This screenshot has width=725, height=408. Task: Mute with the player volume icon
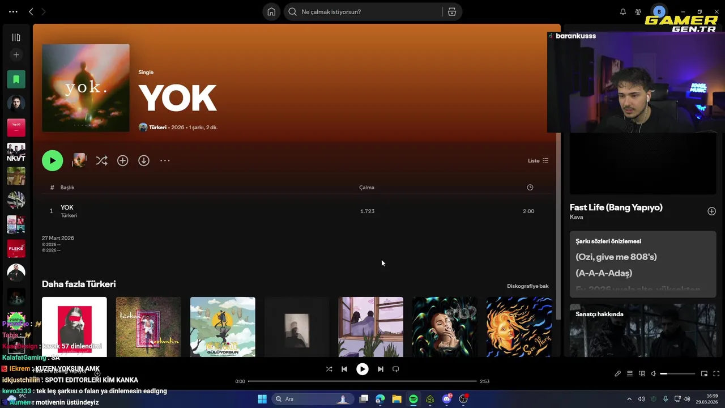point(654,374)
